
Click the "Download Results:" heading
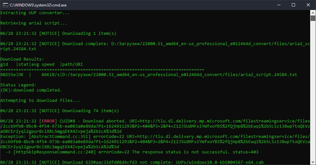(22, 59)
